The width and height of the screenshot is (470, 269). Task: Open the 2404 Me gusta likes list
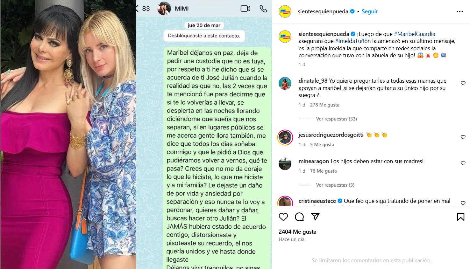tap(297, 232)
